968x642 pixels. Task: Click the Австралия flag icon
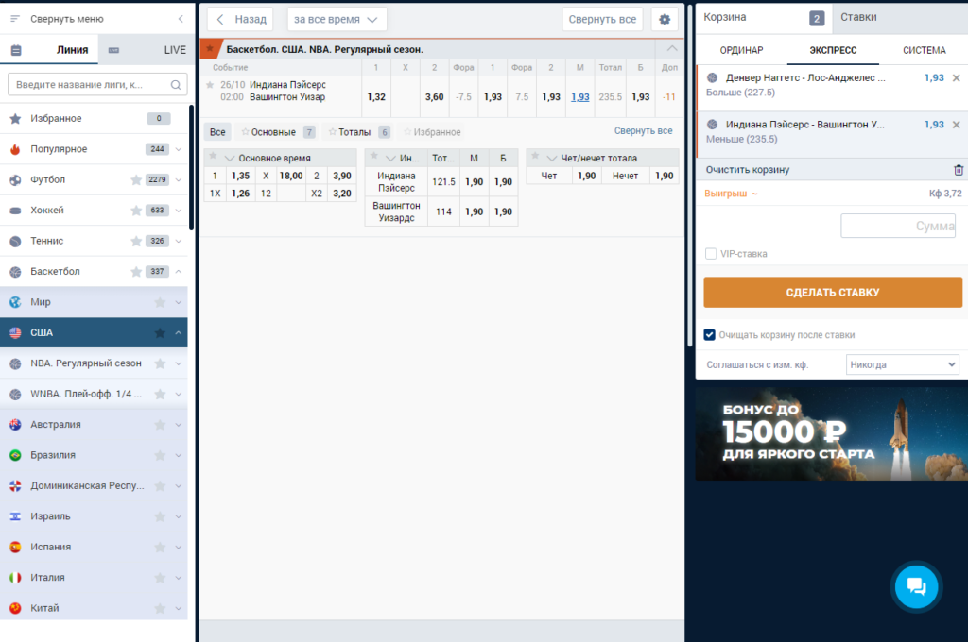coord(15,424)
